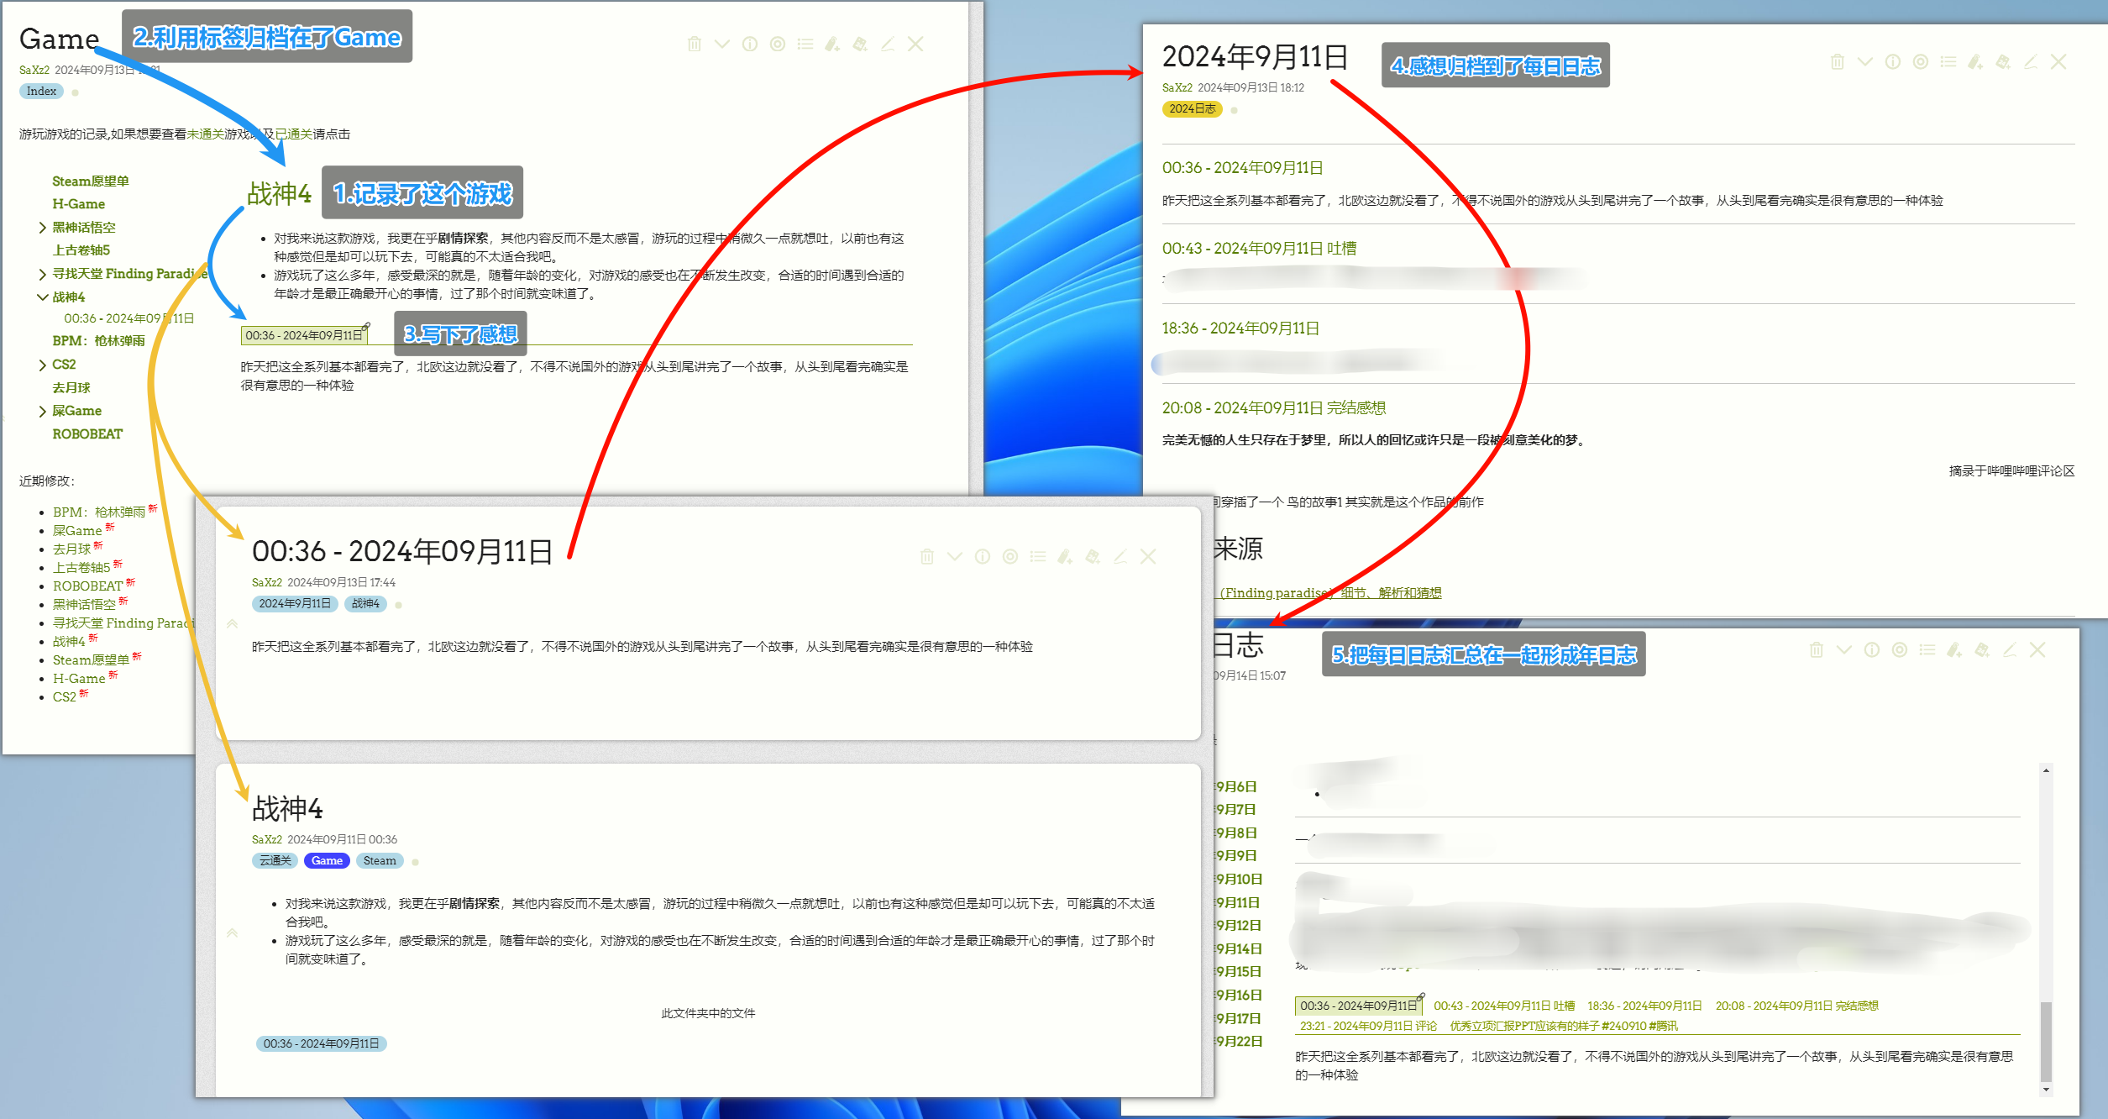Switch to the 9月12日 tab

click(1239, 926)
